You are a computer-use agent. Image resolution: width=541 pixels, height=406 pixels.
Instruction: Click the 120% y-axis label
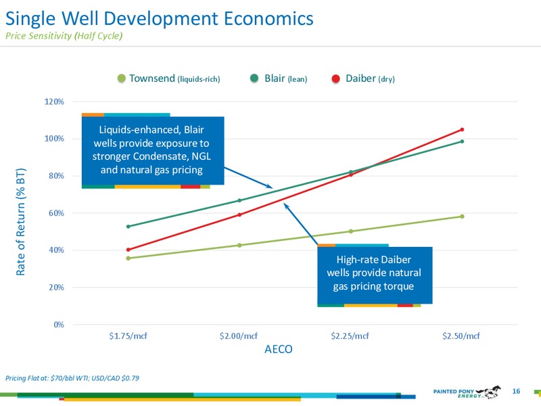54,101
